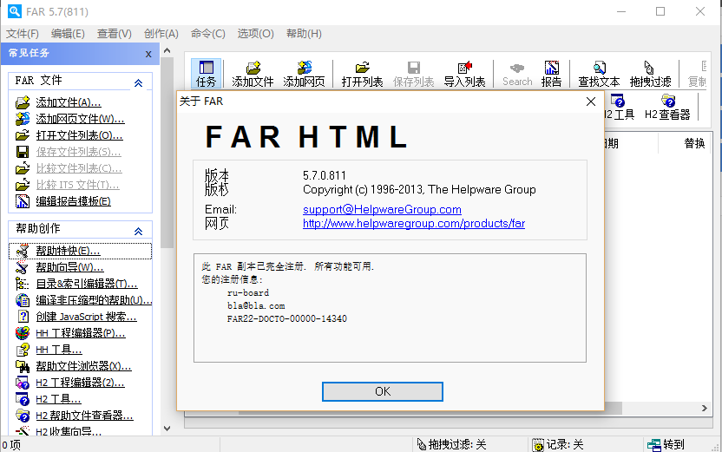Close the 常见任务 panel with its x
The height and width of the screenshot is (452, 722).
coord(148,54)
